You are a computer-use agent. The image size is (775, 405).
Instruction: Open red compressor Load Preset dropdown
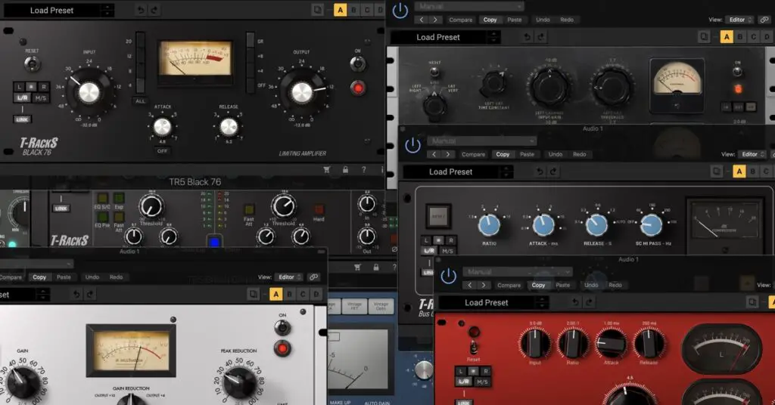coord(493,302)
